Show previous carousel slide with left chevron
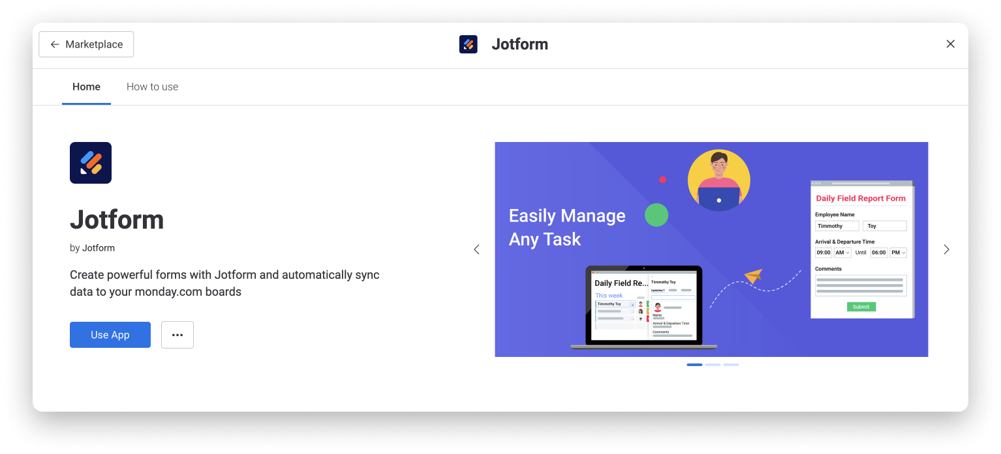Viewport: 1001px width, 454px height. tap(476, 249)
